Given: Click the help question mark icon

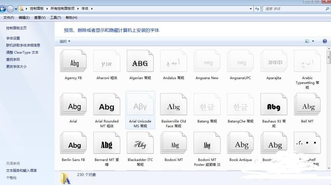Looking at the screenshot, I should 325,41.
